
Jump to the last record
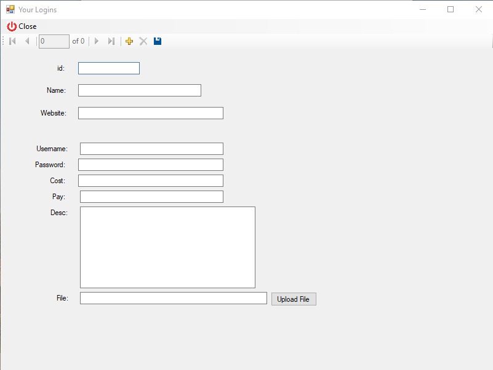[x=111, y=41]
